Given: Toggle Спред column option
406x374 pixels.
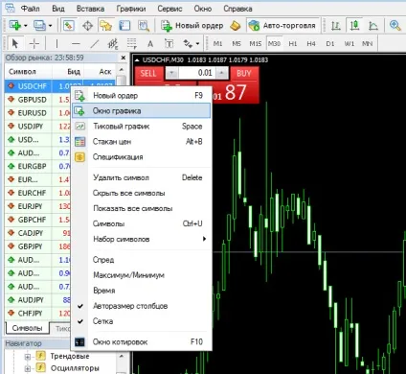Looking at the screenshot, I should [x=142, y=260].
